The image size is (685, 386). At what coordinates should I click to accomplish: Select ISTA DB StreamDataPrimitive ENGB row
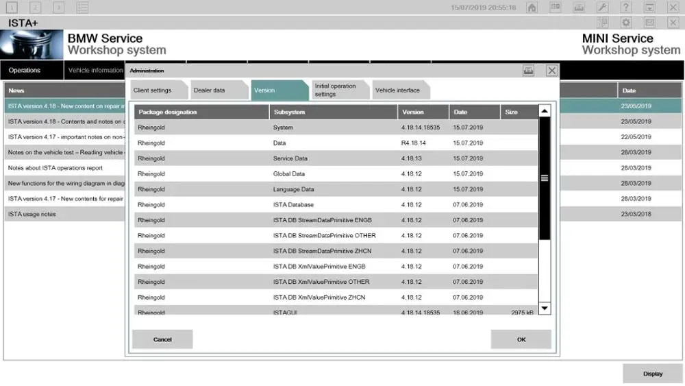coord(336,220)
